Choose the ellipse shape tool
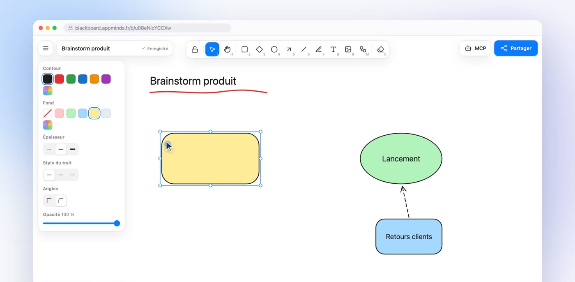This screenshot has width=575, height=282. click(274, 49)
